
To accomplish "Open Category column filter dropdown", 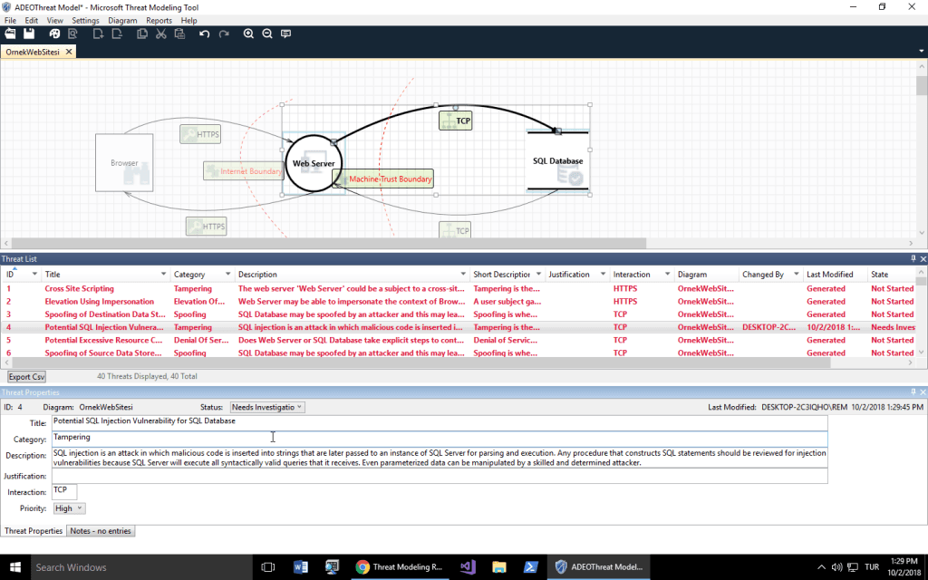I will click(227, 274).
